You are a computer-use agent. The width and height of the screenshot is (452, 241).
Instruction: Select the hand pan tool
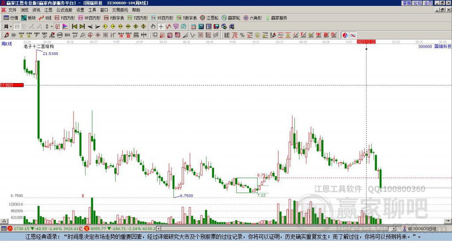coord(153,27)
